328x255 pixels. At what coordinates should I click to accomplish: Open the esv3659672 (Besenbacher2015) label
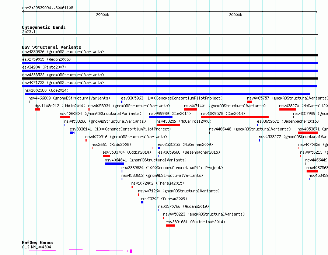(x=288, y=121)
